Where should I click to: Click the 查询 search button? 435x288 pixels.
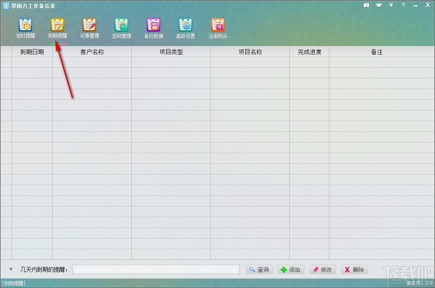click(x=259, y=269)
